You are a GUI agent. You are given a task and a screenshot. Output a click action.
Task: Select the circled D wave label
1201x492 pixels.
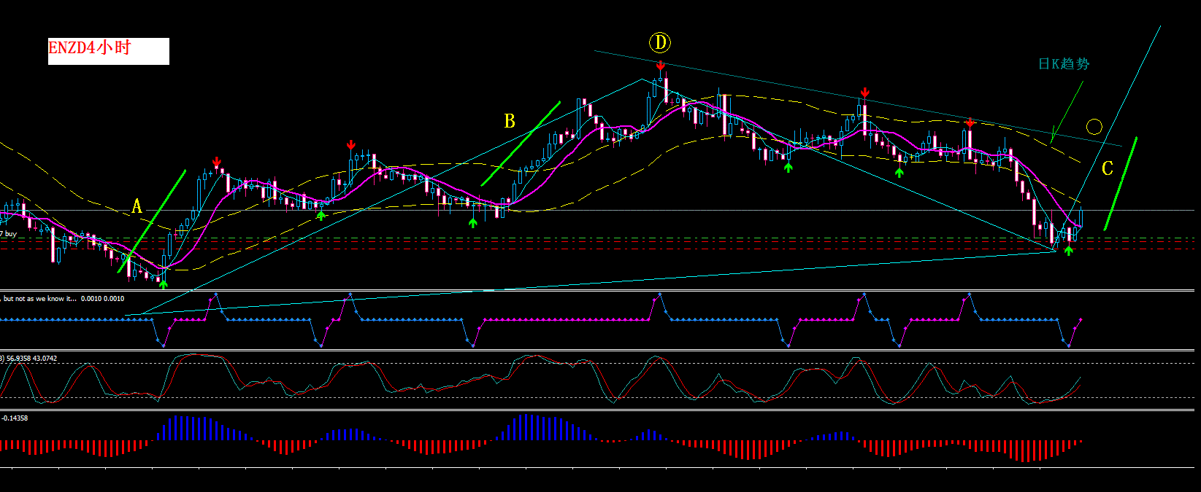pos(660,43)
